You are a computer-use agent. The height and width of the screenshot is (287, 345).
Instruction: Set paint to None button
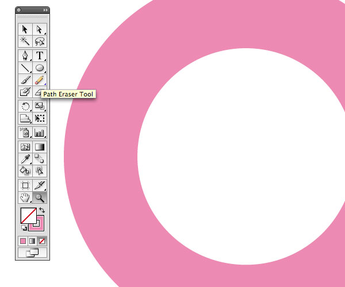click(42, 241)
